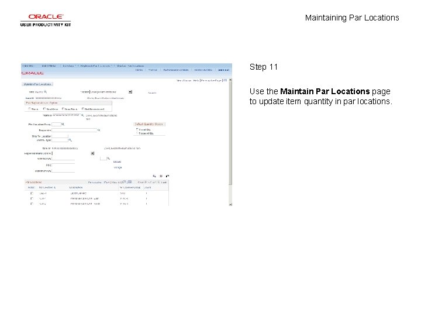Image resolution: width=421 pixels, height=316 pixels.
Task: Open the Par Location Group lookup
Action: [63, 125]
